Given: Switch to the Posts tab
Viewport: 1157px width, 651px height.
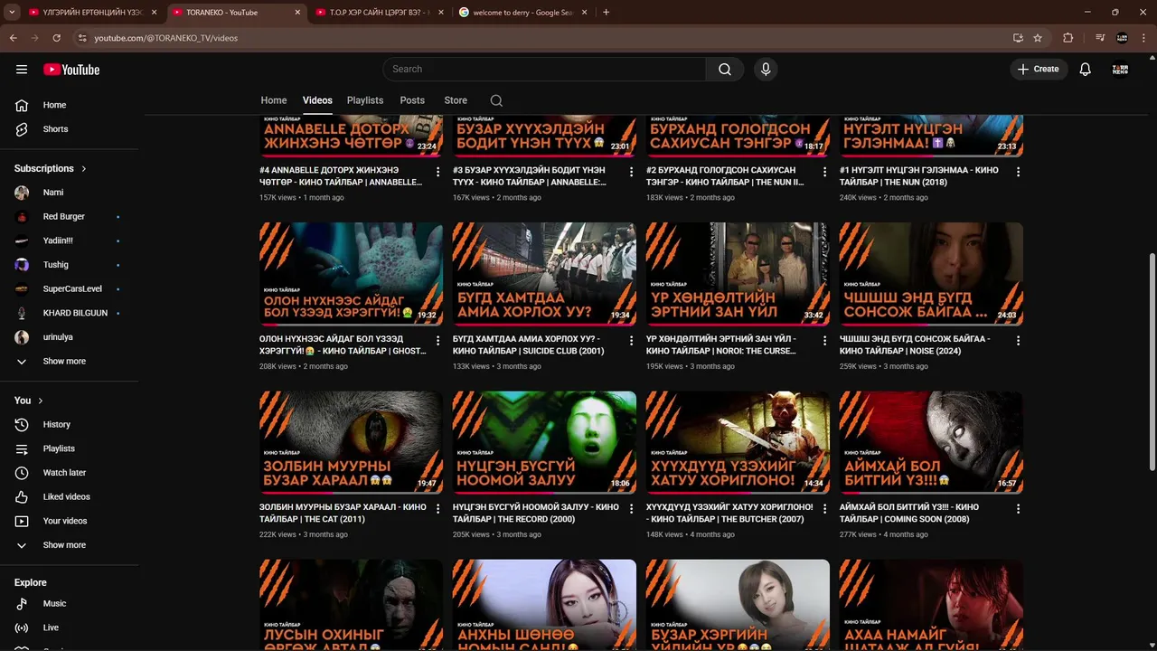Looking at the screenshot, I should 412,100.
